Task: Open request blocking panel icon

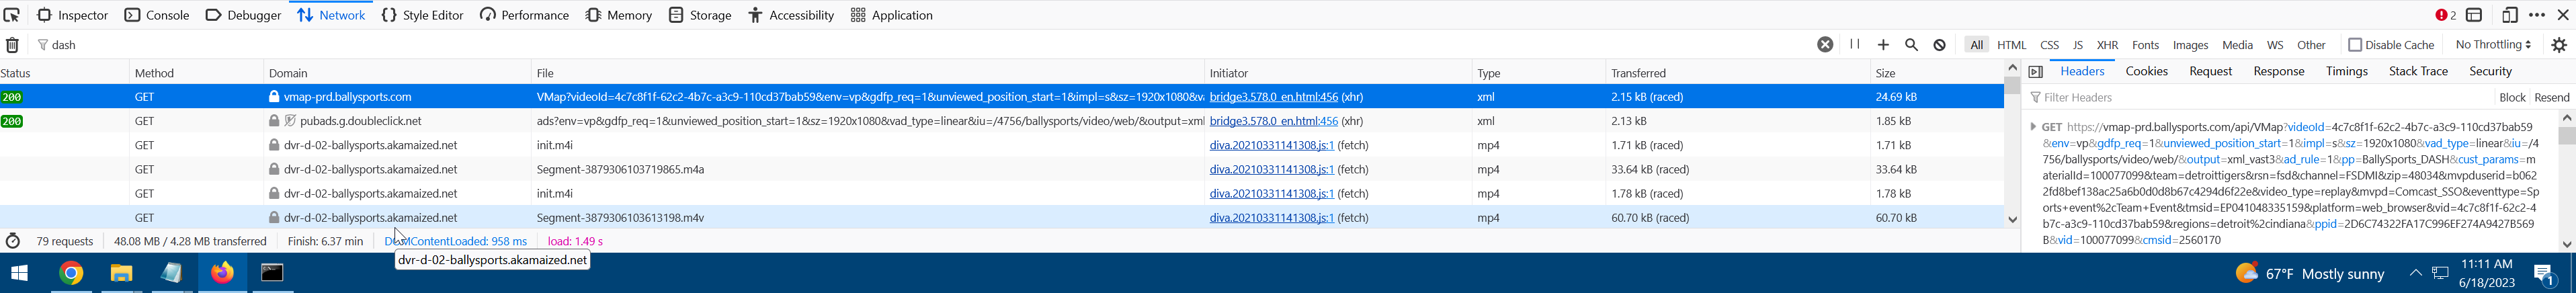Action: (x=1939, y=45)
